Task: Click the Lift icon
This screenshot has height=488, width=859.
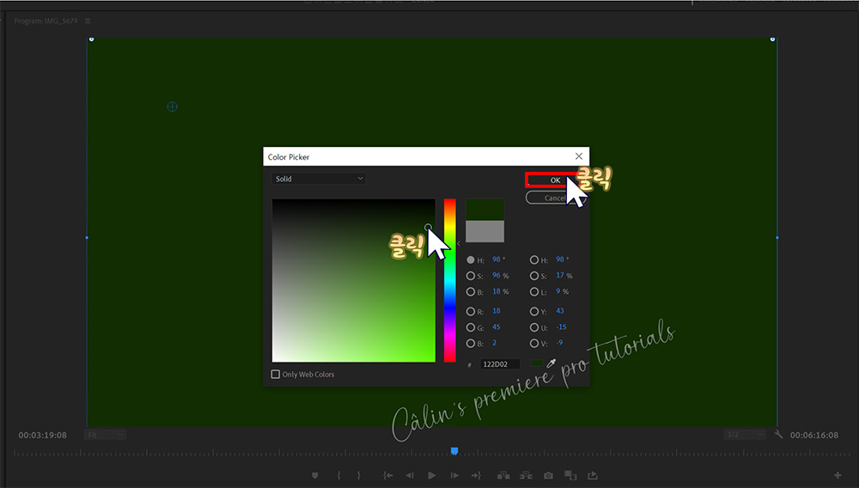Action: pos(503,475)
